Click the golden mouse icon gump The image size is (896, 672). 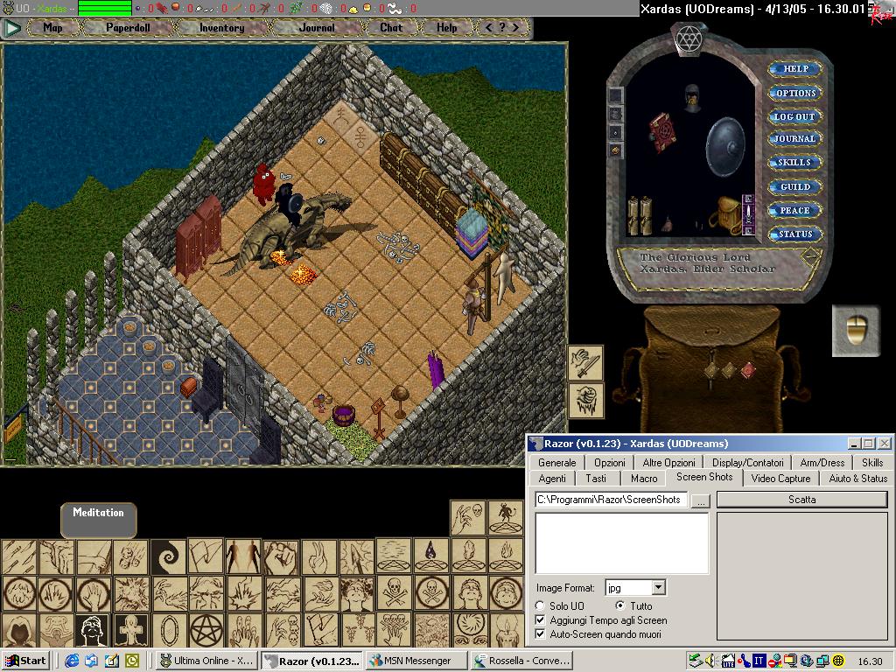click(856, 331)
